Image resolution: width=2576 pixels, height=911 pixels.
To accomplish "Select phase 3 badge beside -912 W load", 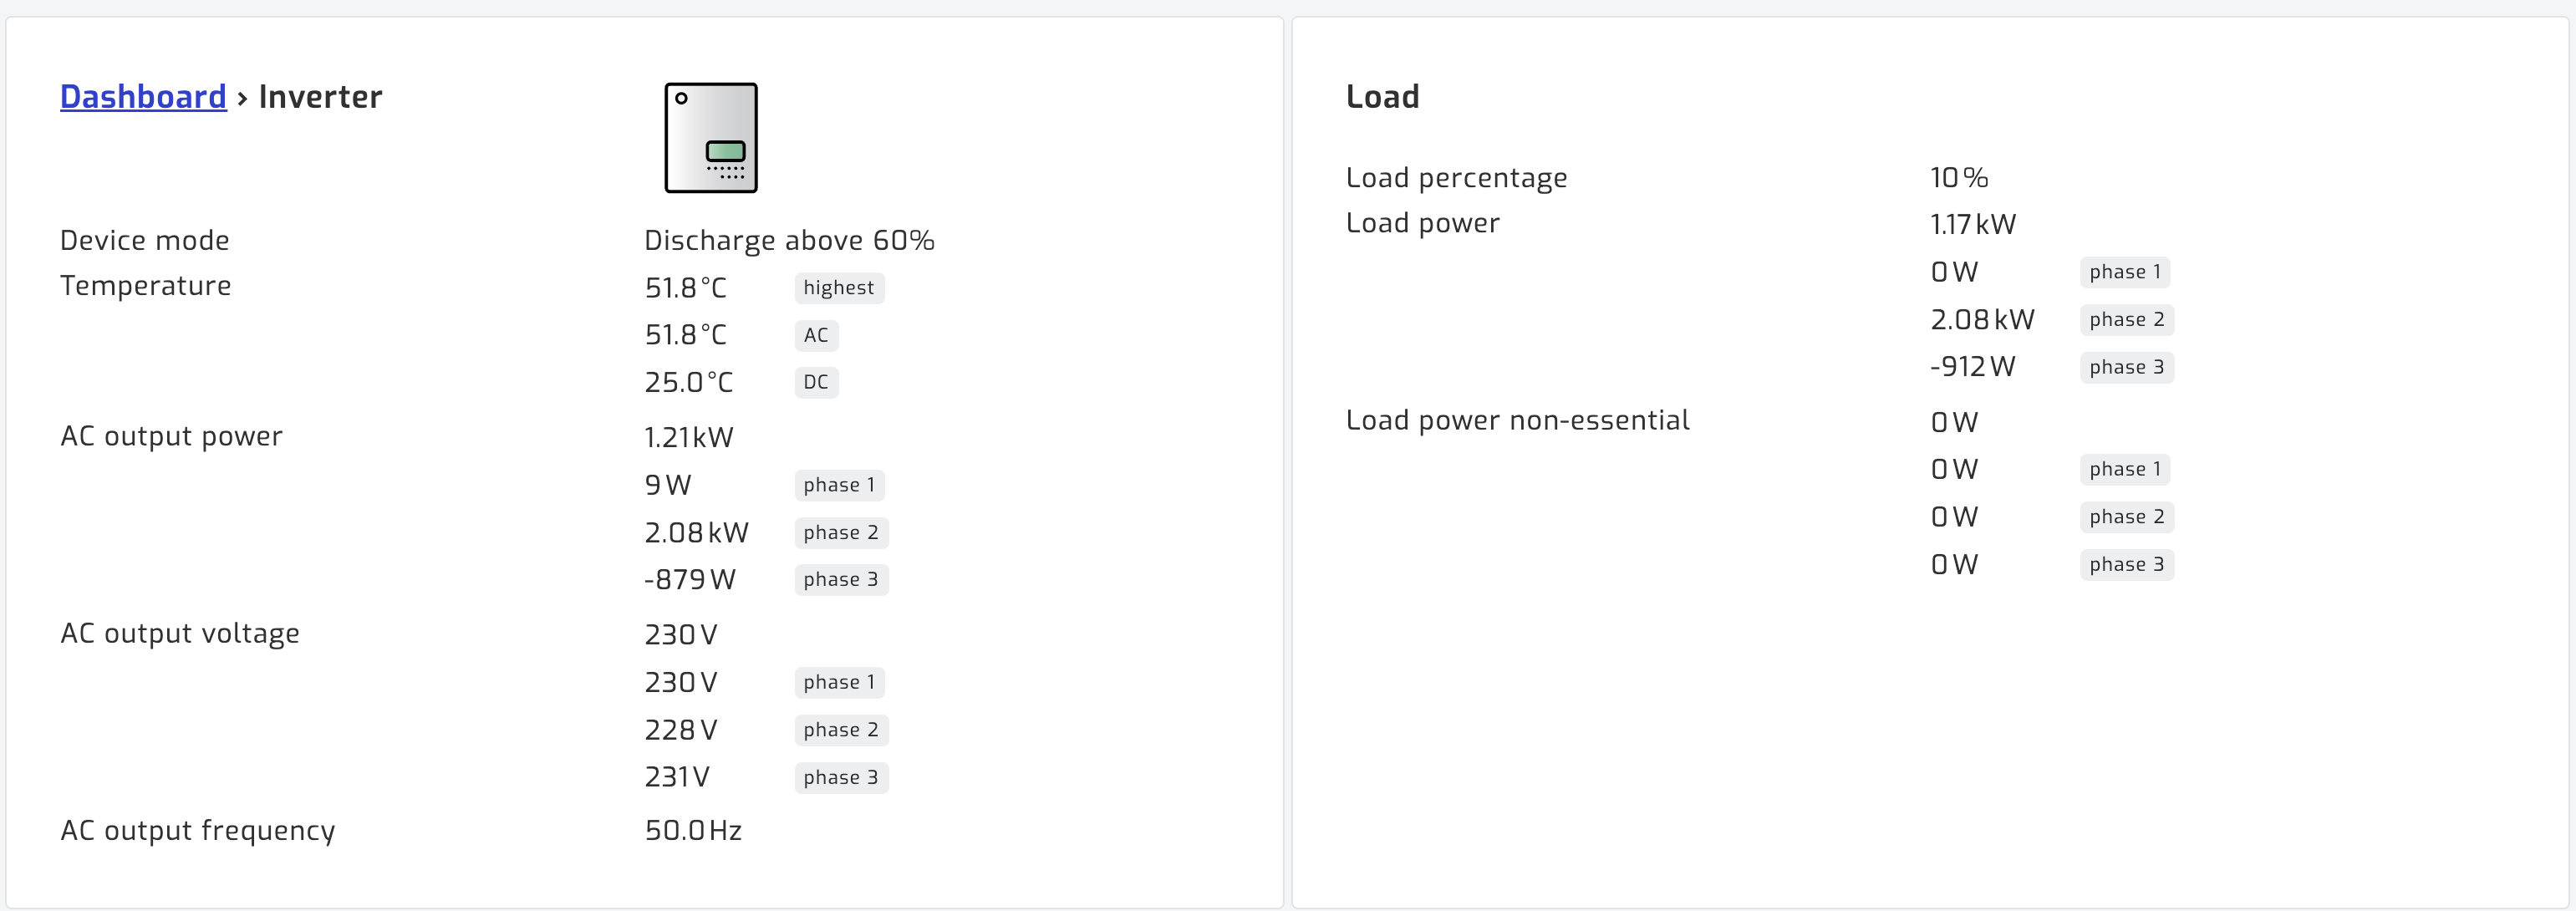I will click(2126, 367).
